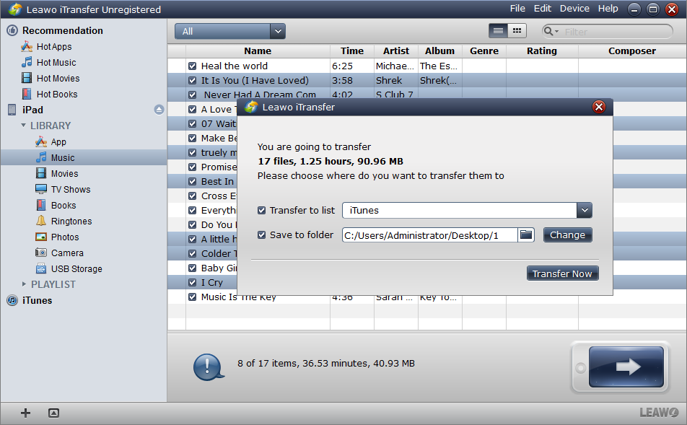Toggle Transfer to list checkbox
Viewport: 687px width, 425px height.
(x=261, y=210)
